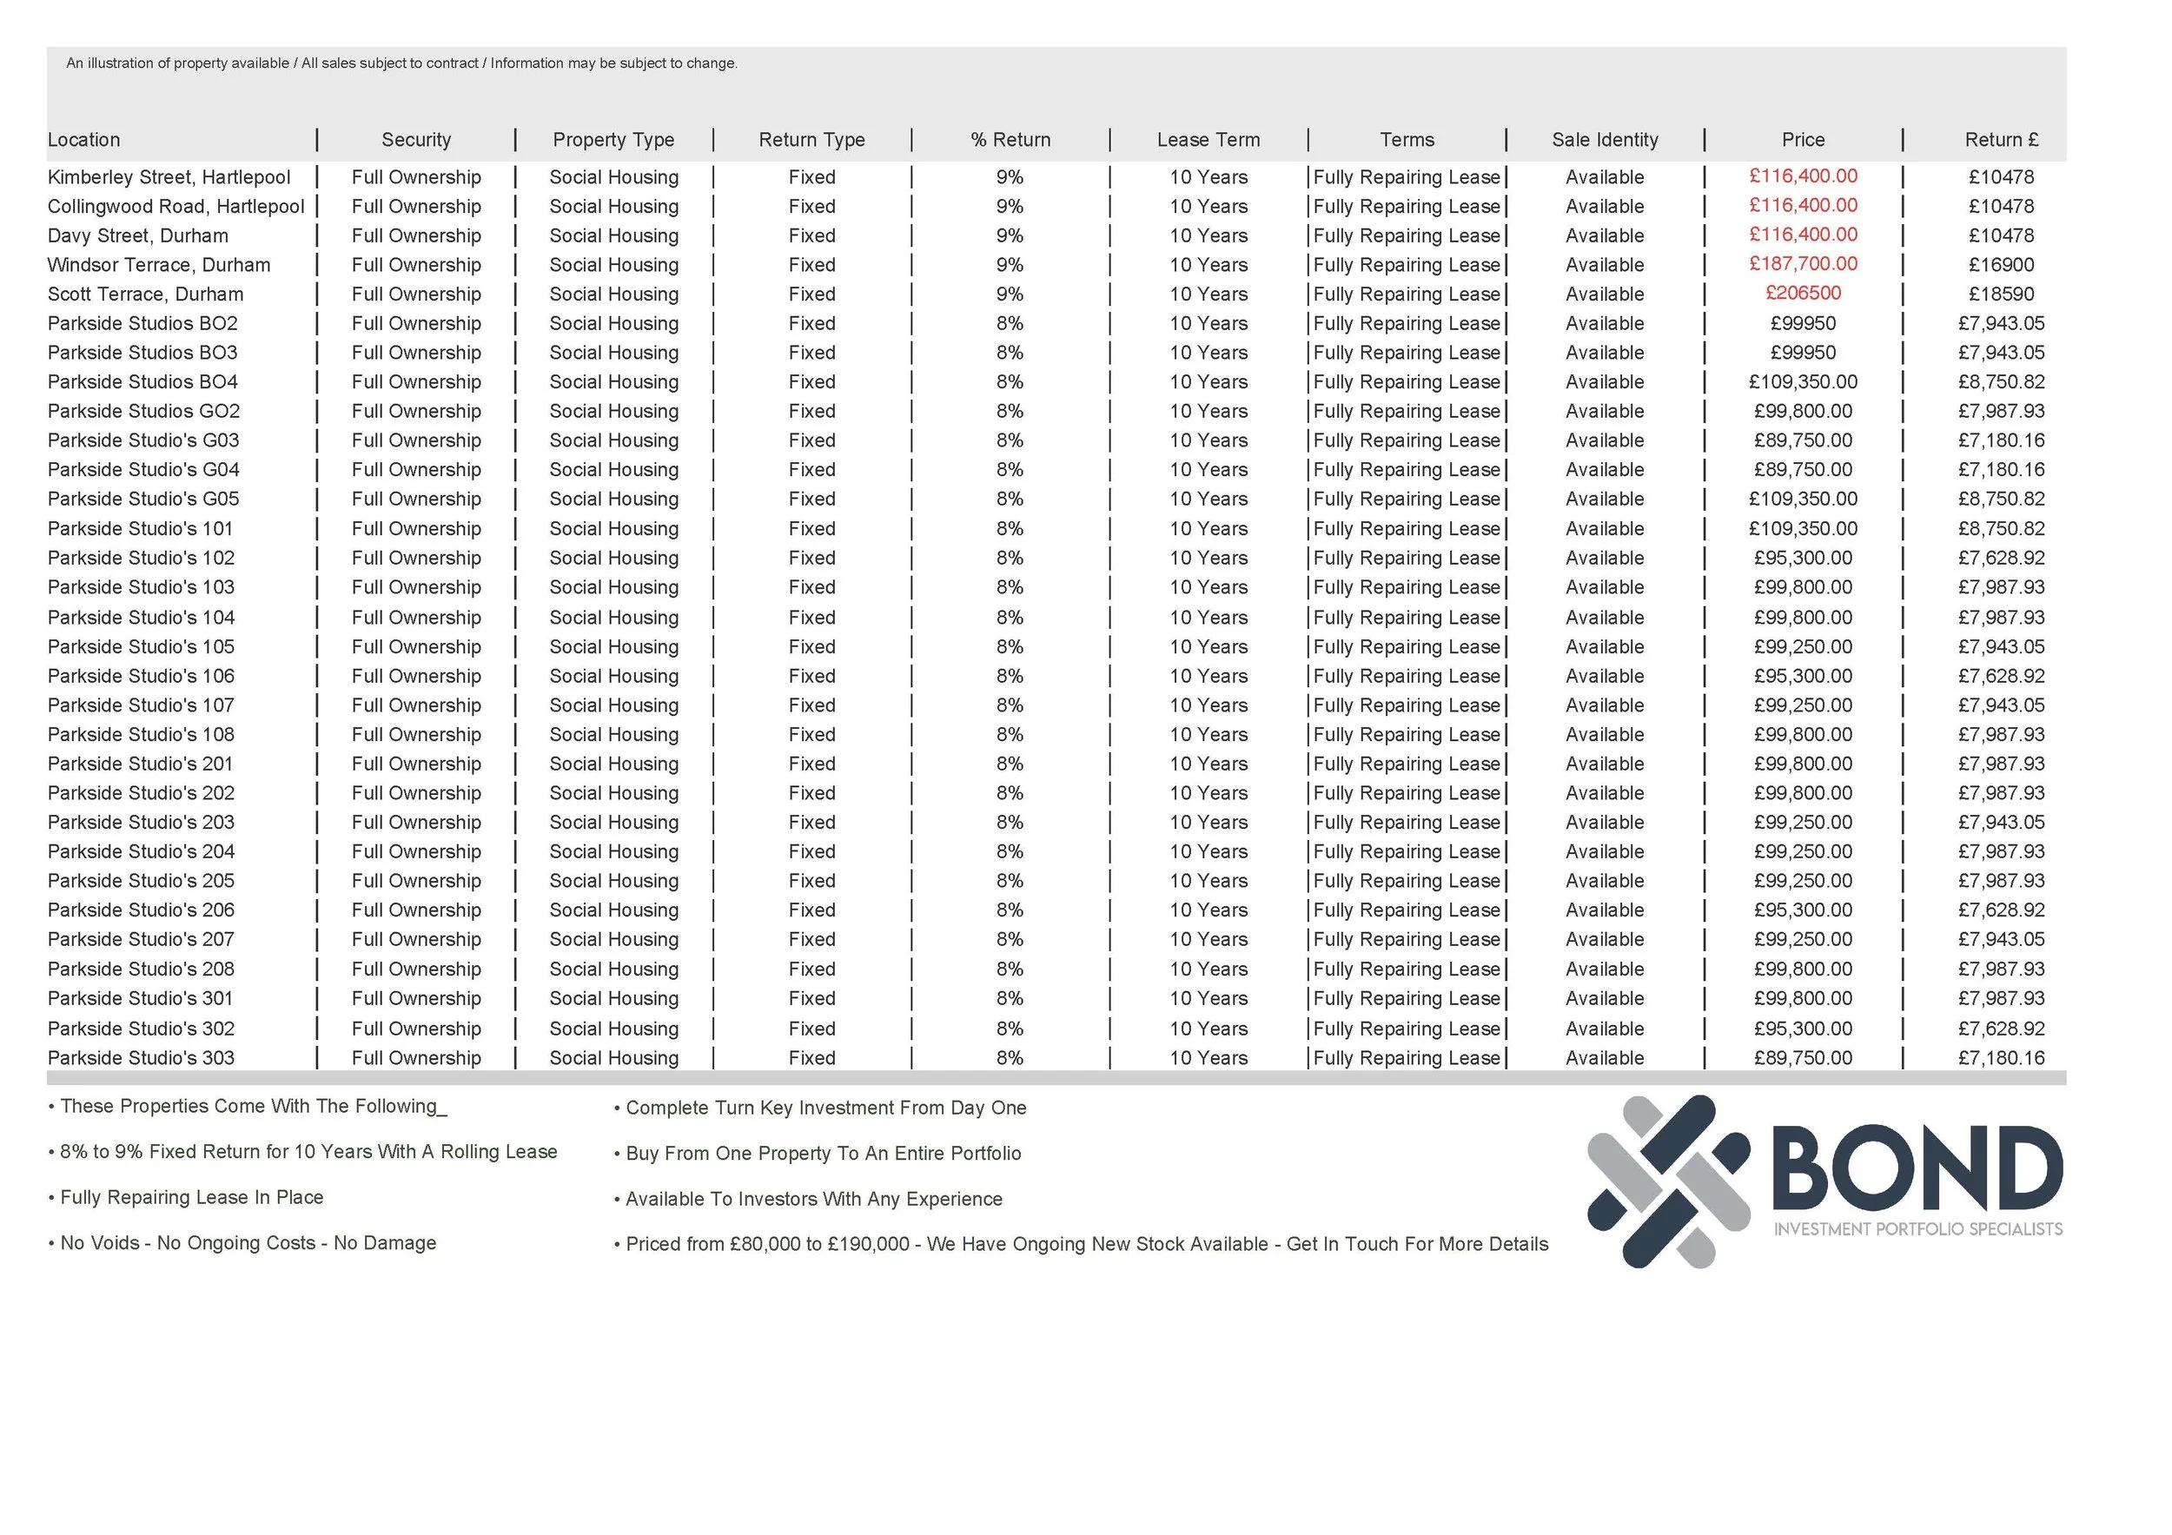Click the Location column header
Screen dimensions: 2172x1535
(84, 140)
